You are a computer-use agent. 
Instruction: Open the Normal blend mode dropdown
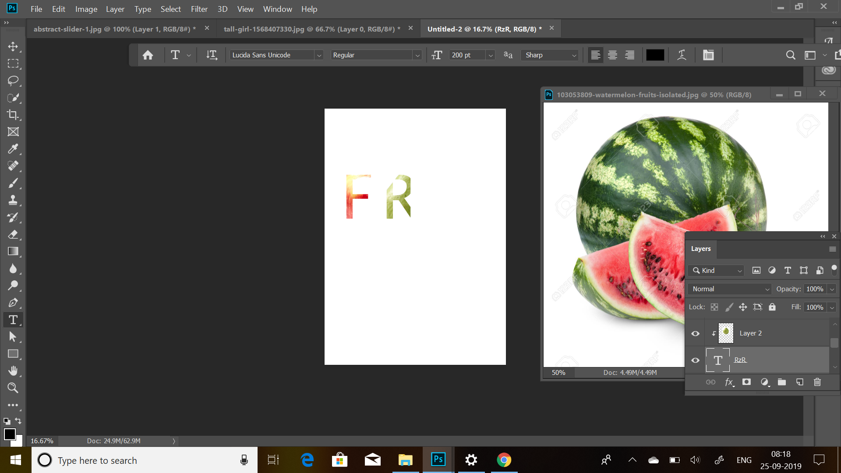point(729,289)
